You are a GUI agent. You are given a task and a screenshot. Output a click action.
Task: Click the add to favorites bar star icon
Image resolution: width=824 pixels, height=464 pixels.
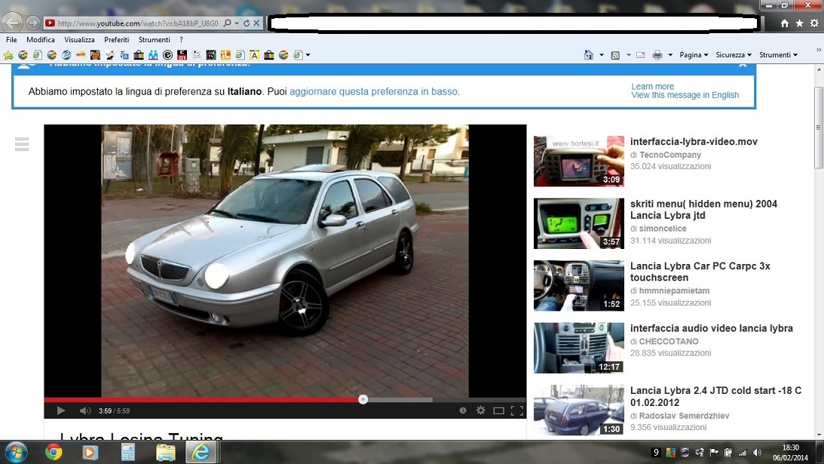(x=8, y=55)
